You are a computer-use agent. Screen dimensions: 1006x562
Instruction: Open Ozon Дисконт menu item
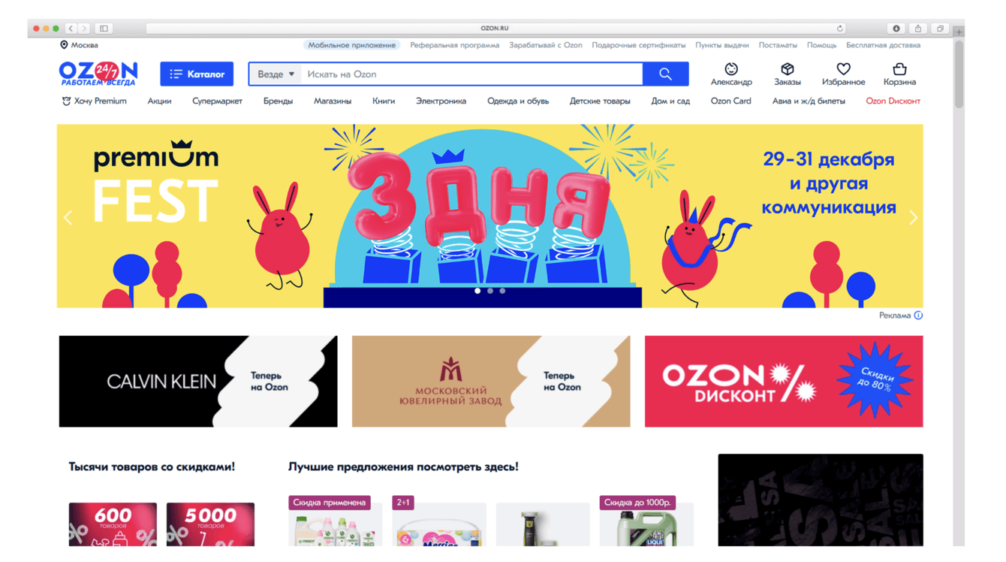893,101
